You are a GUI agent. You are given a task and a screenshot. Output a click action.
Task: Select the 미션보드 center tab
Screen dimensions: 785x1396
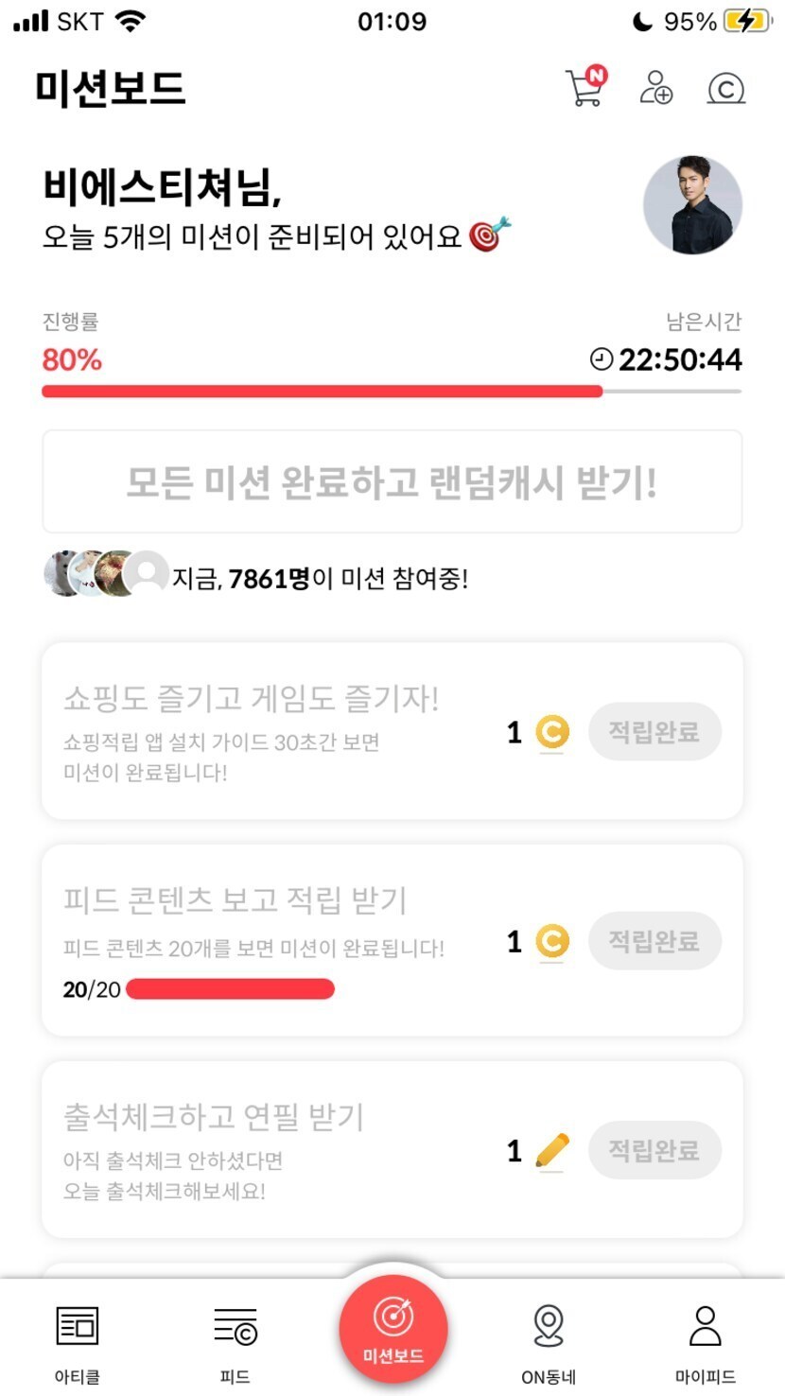click(x=392, y=1330)
